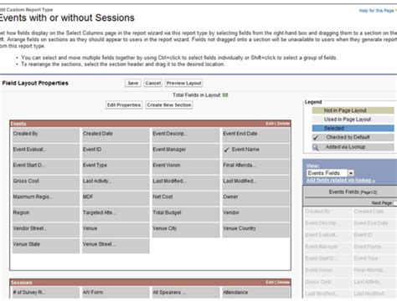Viewport: 397px width, 301px height.
Task: Select the Sessions section header bar
Action: point(150,283)
